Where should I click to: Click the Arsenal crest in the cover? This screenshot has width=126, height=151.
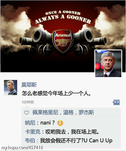coord(63,41)
